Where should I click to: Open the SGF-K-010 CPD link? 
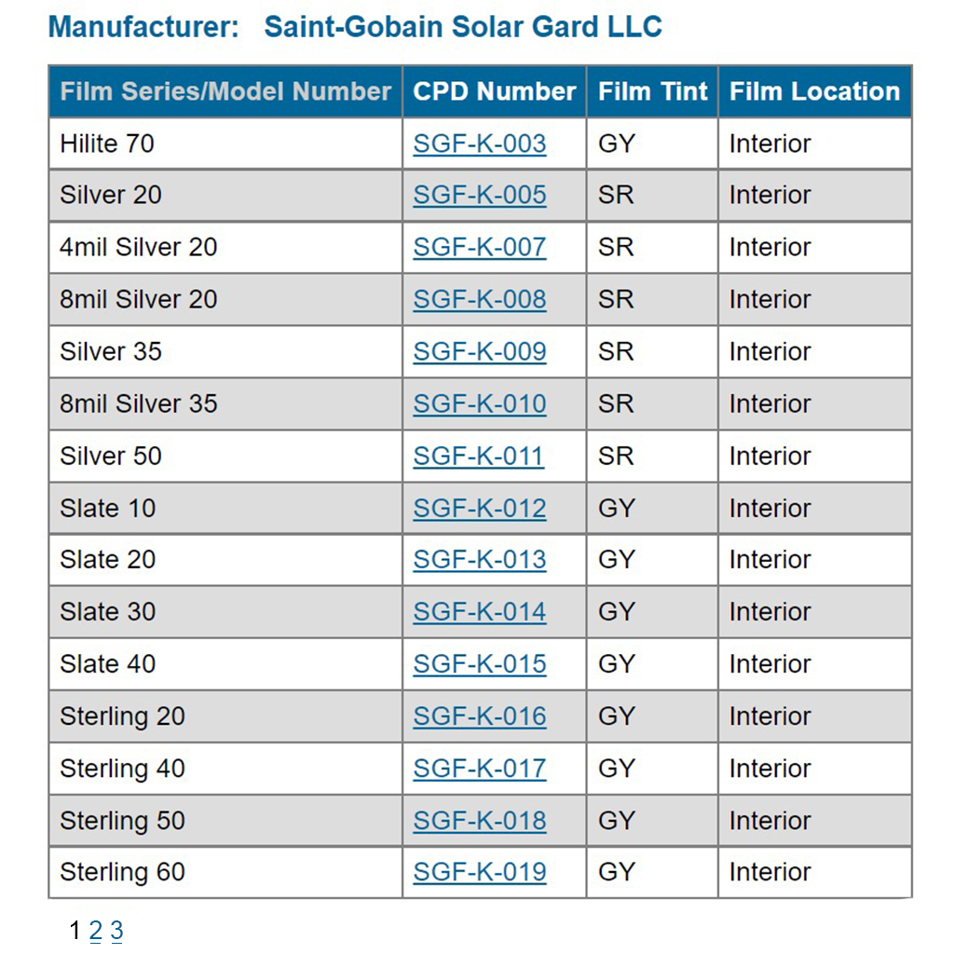pyautogui.click(x=480, y=404)
